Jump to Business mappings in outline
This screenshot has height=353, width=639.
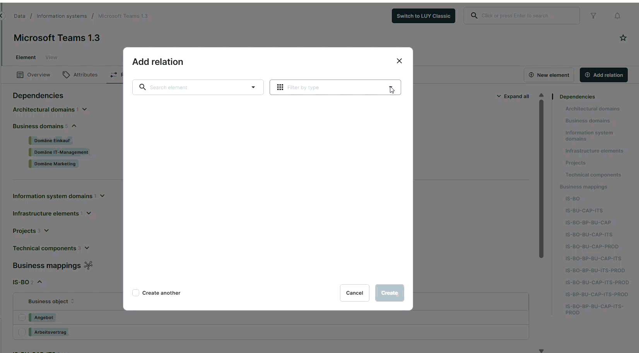point(583,187)
